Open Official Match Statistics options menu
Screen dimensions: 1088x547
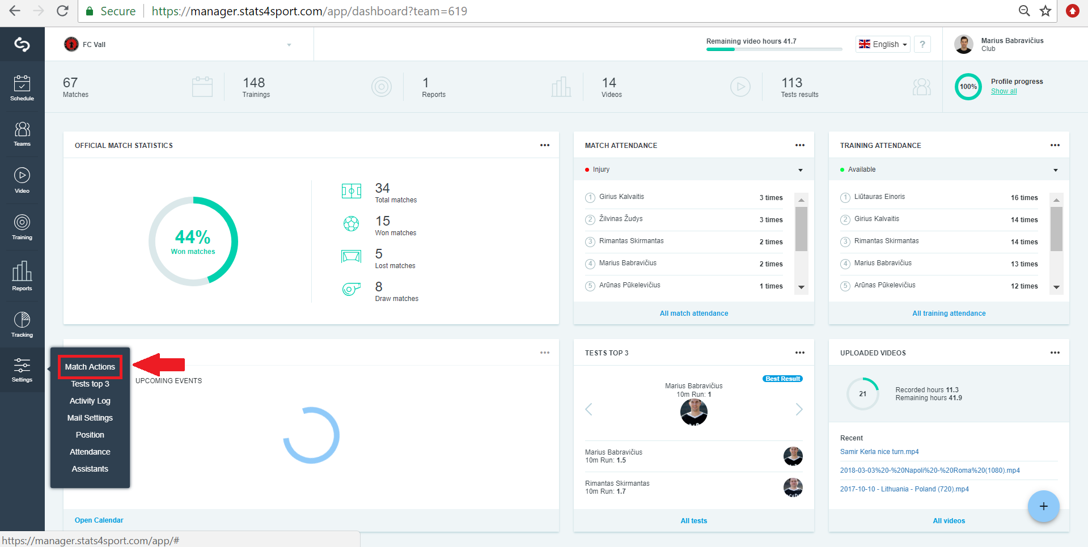pyautogui.click(x=545, y=145)
